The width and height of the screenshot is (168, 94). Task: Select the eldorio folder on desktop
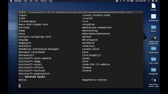click(153, 27)
